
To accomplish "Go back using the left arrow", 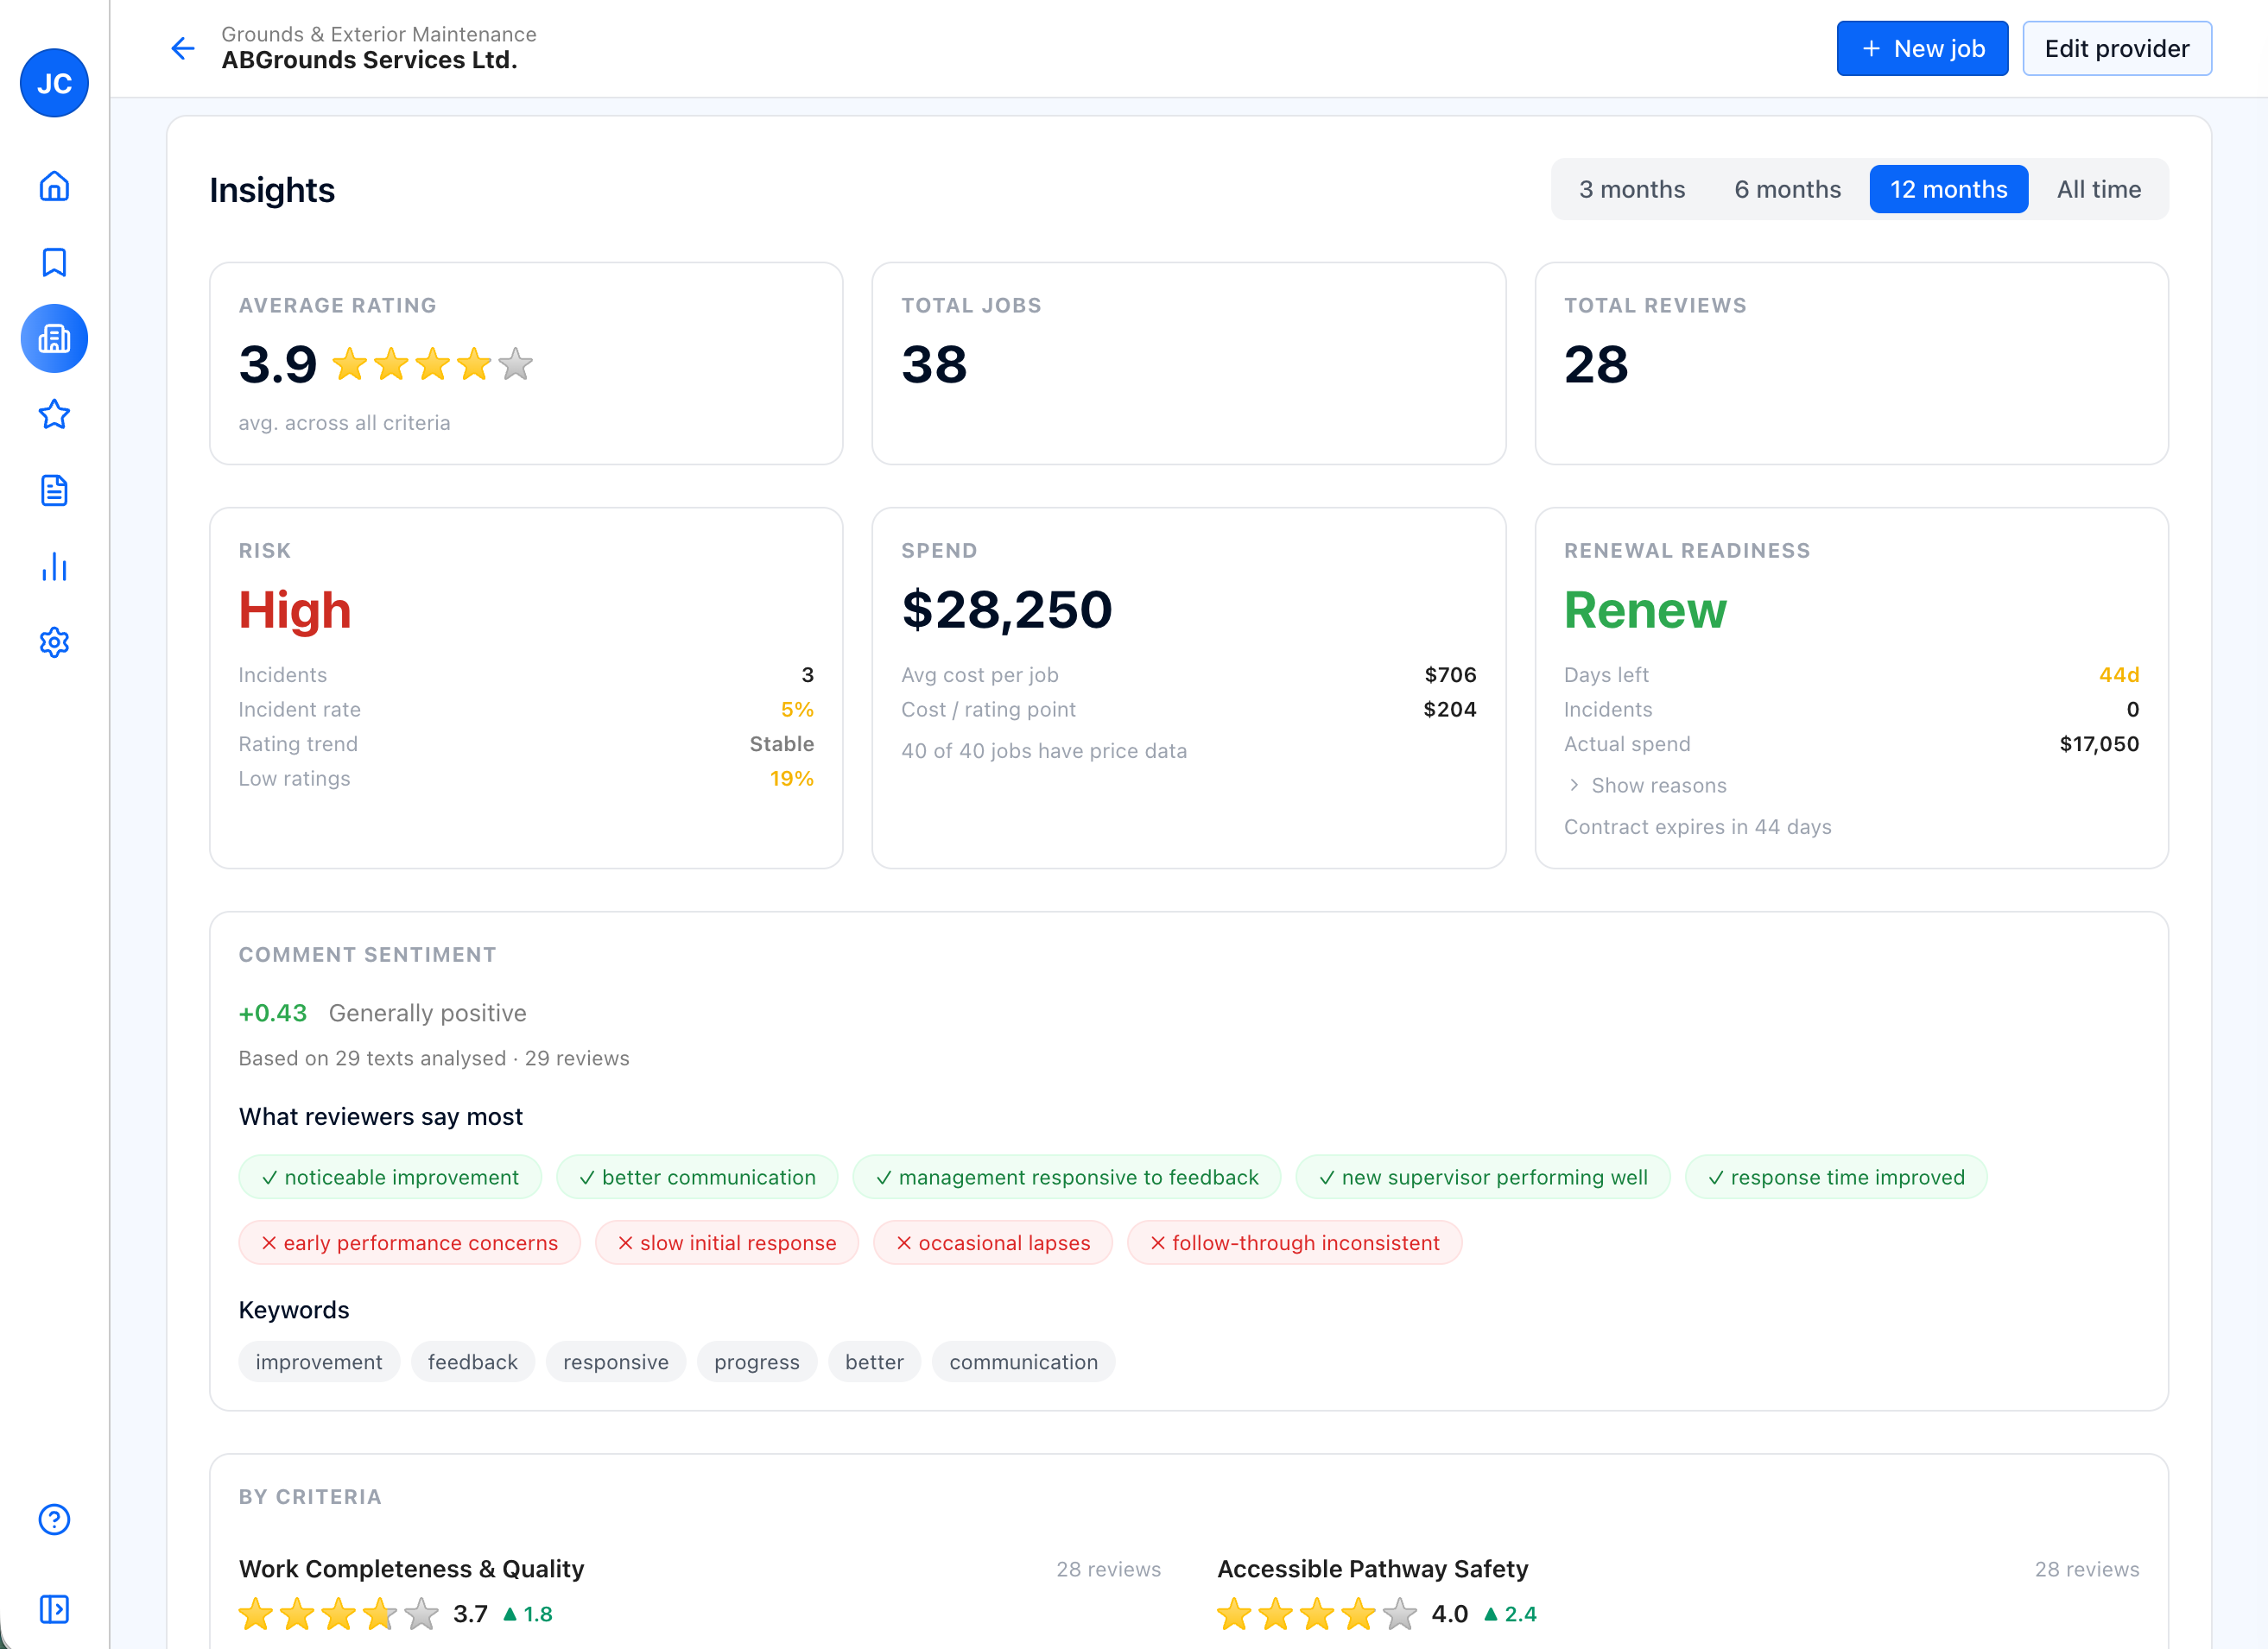I will point(183,48).
